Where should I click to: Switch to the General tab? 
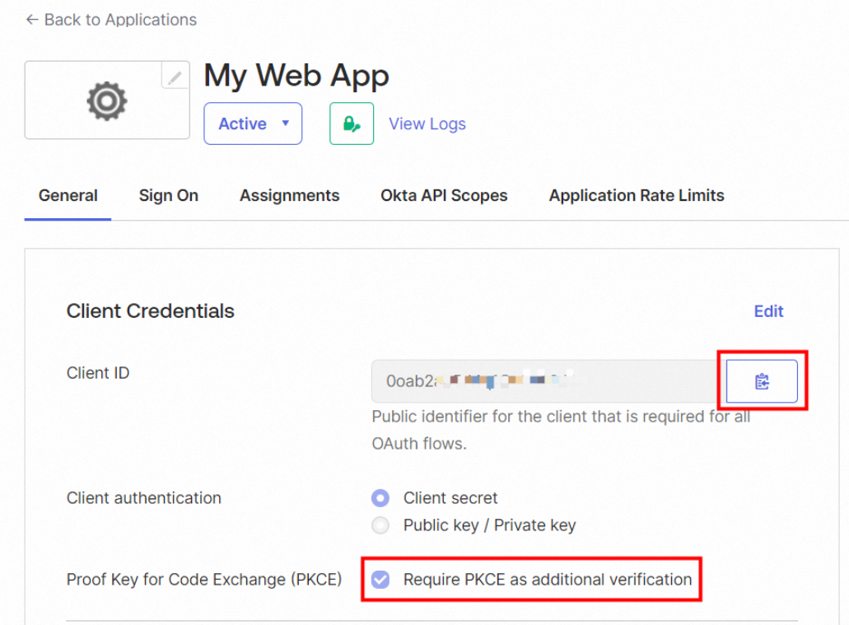click(68, 195)
